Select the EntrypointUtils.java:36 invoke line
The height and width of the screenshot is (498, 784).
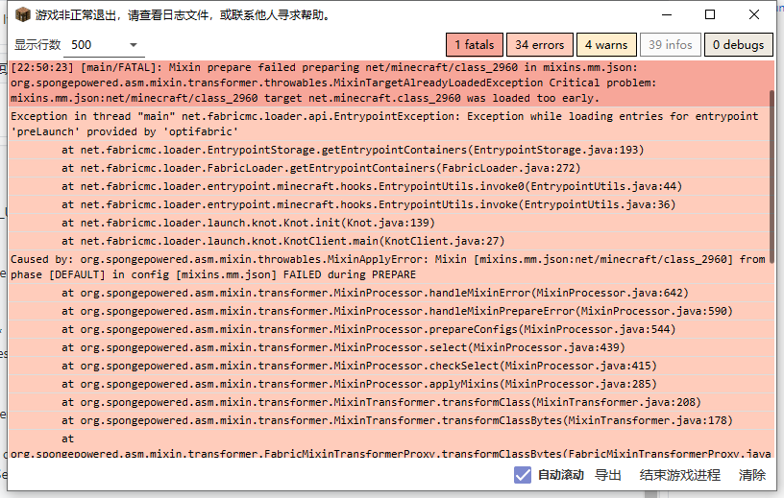click(x=389, y=204)
